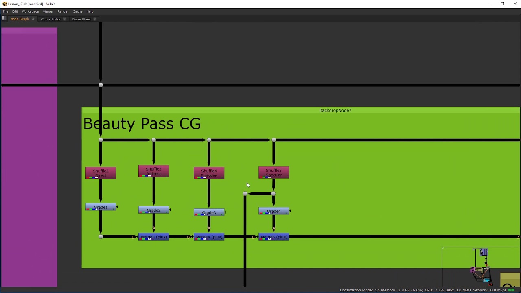
Task: Select the Shuffle3 Indirect node
Action: pos(153,171)
